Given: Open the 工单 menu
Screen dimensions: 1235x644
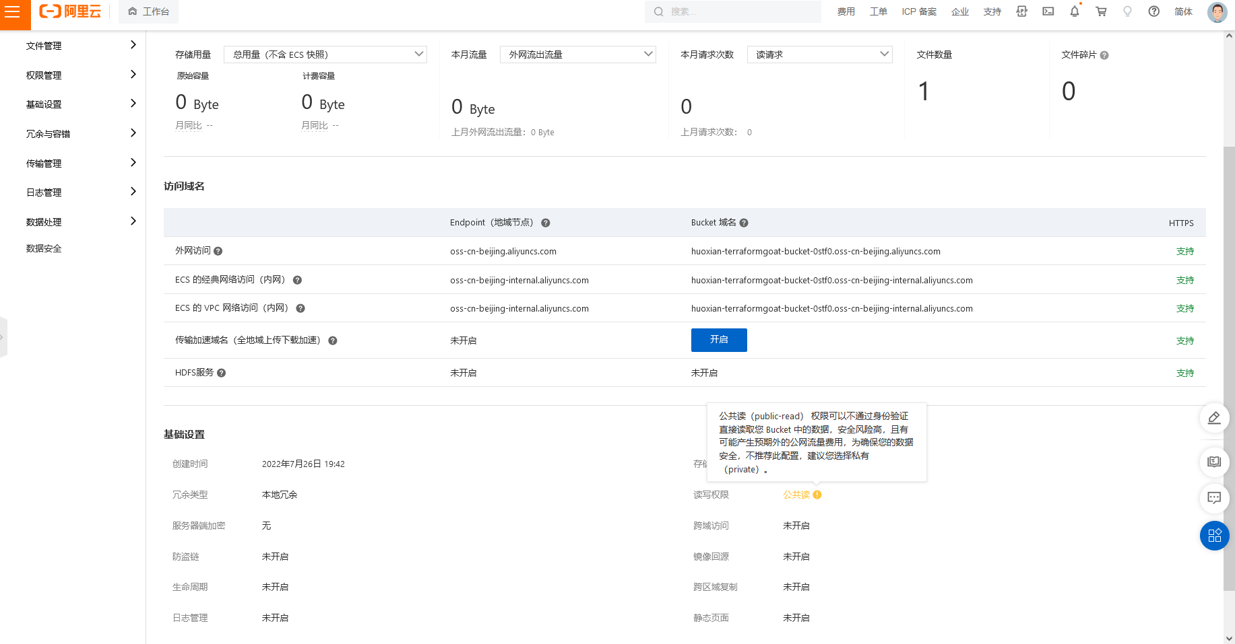Looking at the screenshot, I should [879, 11].
